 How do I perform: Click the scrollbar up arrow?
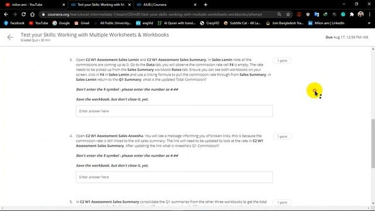(373, 49)
